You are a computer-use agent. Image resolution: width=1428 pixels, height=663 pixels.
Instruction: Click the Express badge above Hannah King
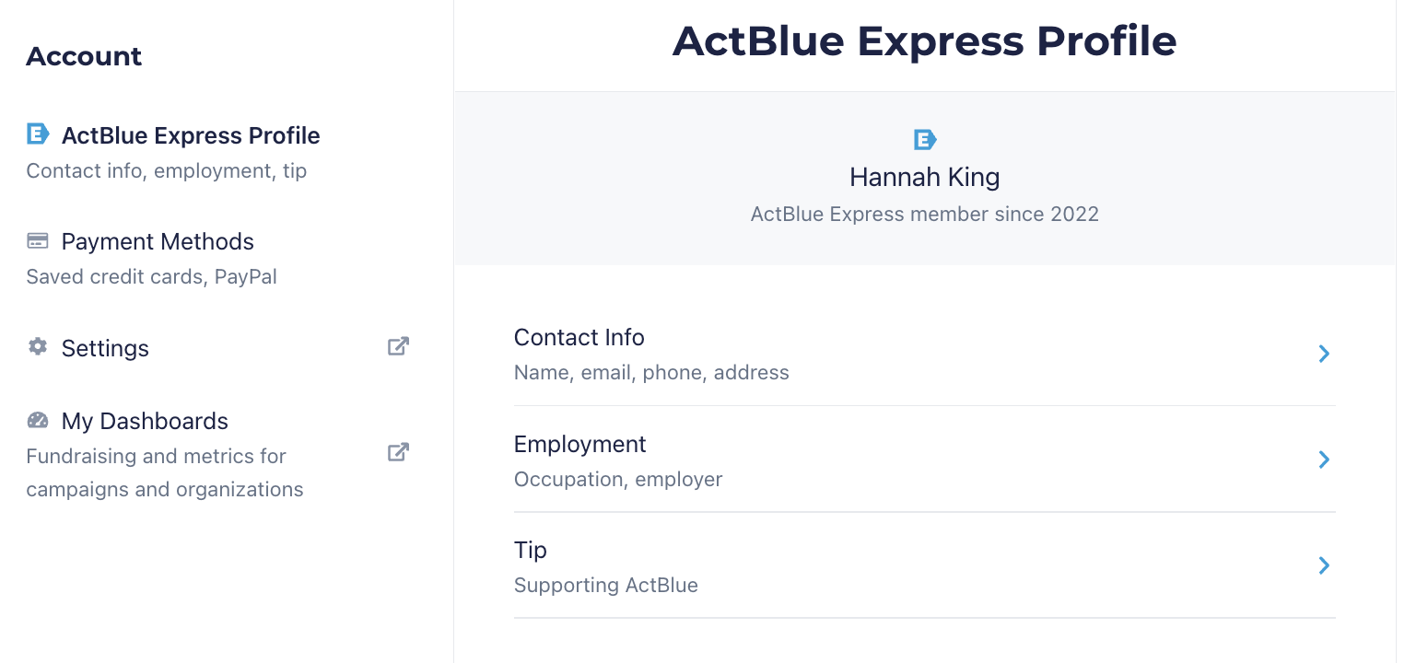point(925,140)
